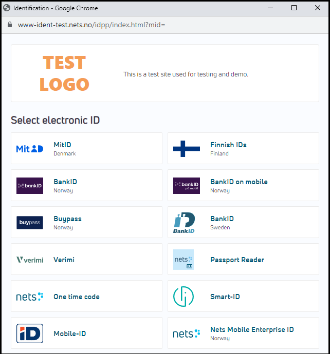Click the URL in the address bar
Image resolution: width=330 pixels, height=354 pixels.
coord(91,25)
